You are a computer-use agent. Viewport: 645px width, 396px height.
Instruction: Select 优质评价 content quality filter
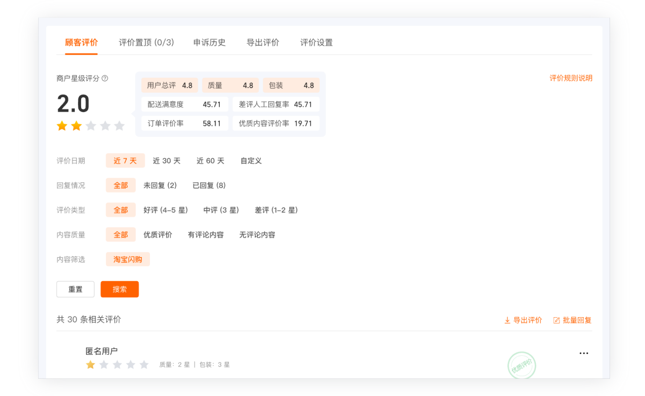(157, 234)
